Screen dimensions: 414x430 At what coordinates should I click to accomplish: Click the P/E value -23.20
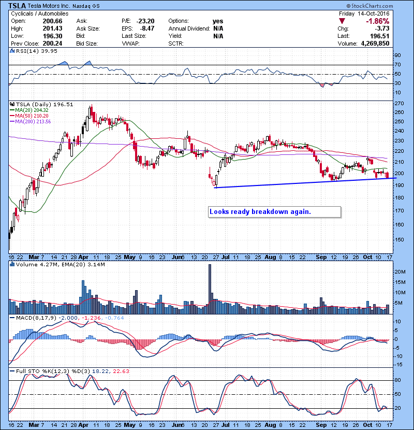pos(145,21)
